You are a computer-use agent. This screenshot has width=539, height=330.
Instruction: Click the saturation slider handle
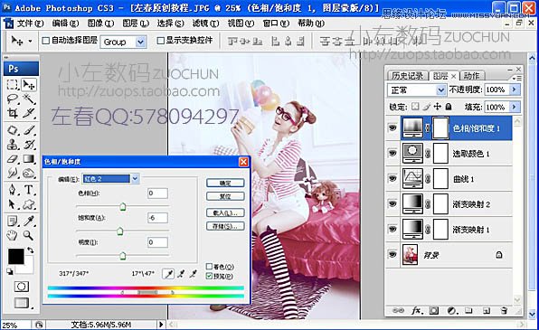pos(119,231)
